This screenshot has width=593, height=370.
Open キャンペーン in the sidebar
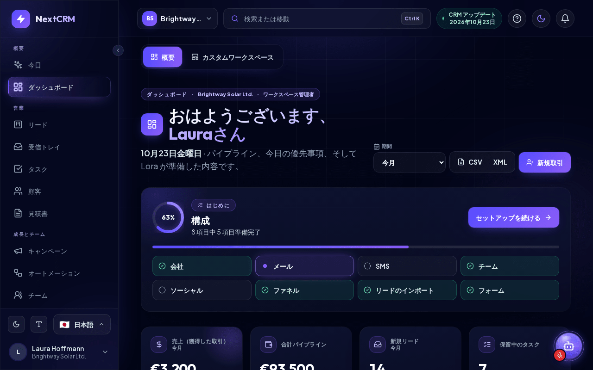click(59, 251)
